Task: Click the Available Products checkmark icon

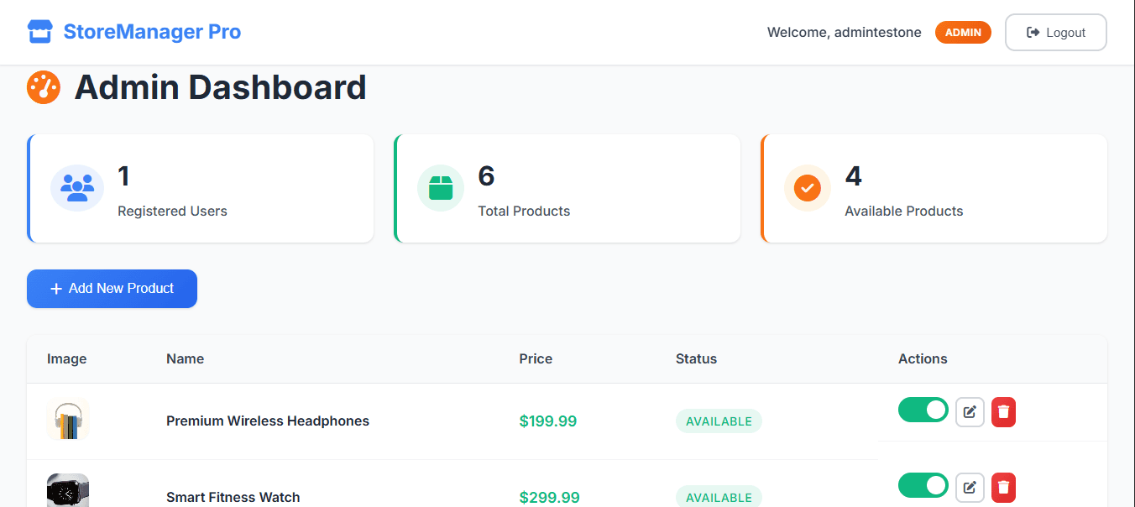Action: click(x=808, y=188)
